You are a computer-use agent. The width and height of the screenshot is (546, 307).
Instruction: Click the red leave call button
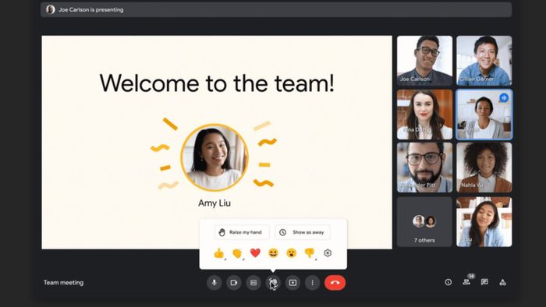pyautogui.click(x=335, y=283)
